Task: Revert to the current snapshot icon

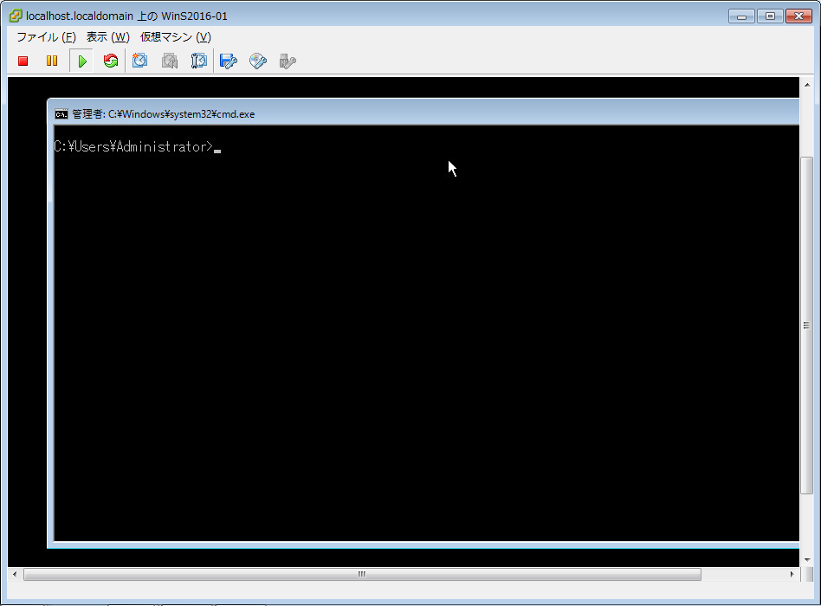Action: [170, 61]
